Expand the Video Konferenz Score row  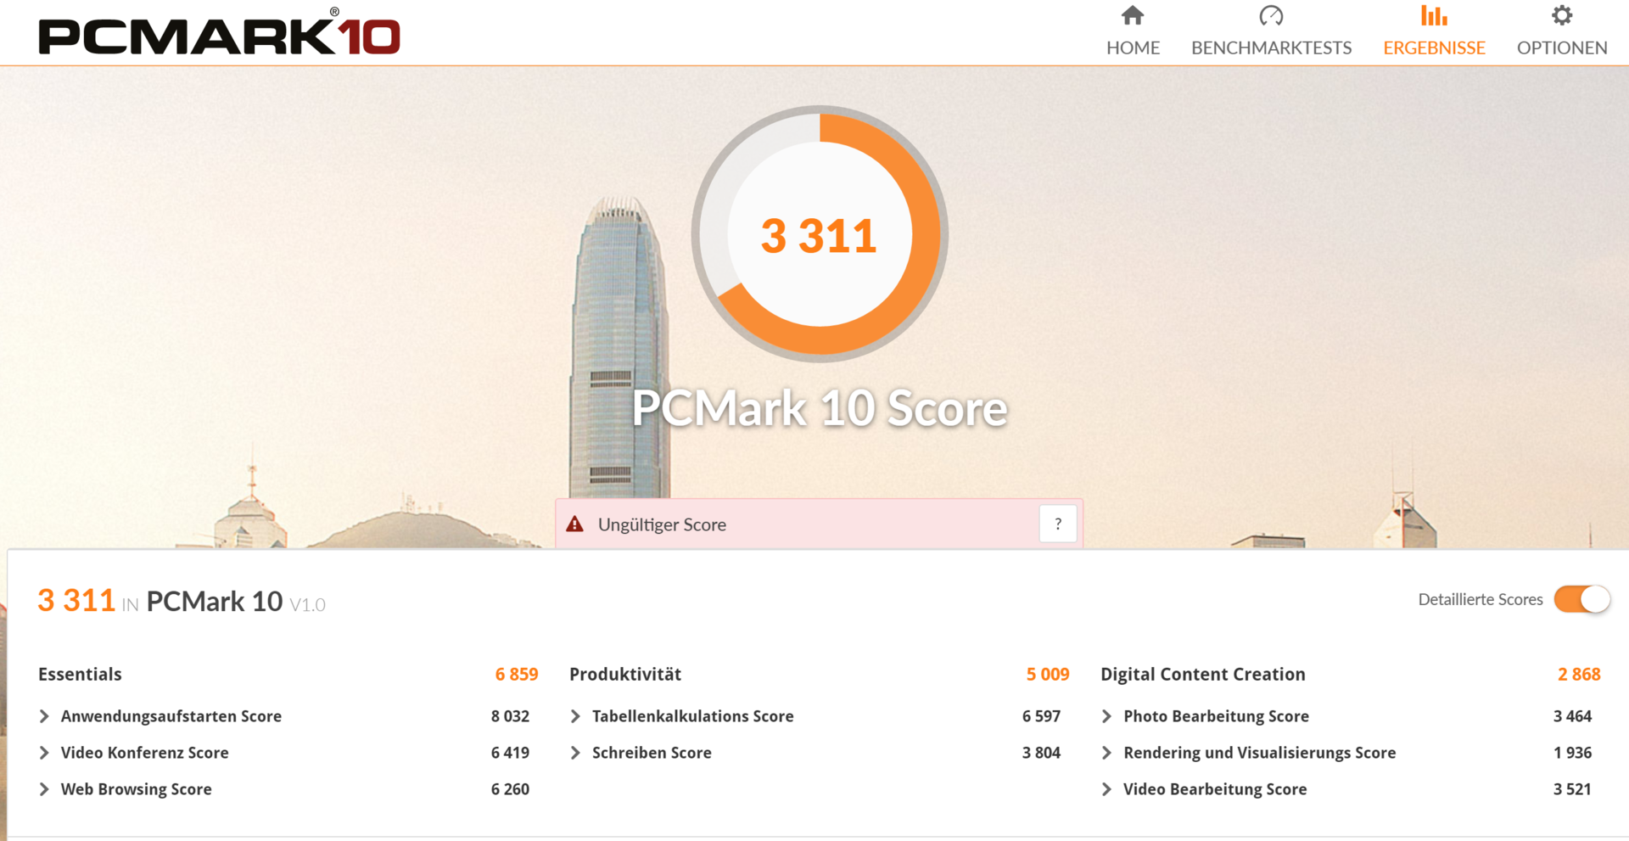tap(44, 753)
